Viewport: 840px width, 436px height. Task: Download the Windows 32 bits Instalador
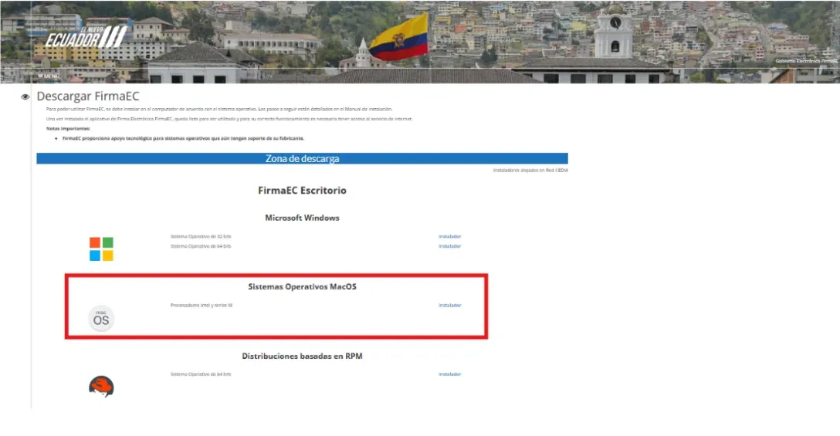[x=450, y=236]
